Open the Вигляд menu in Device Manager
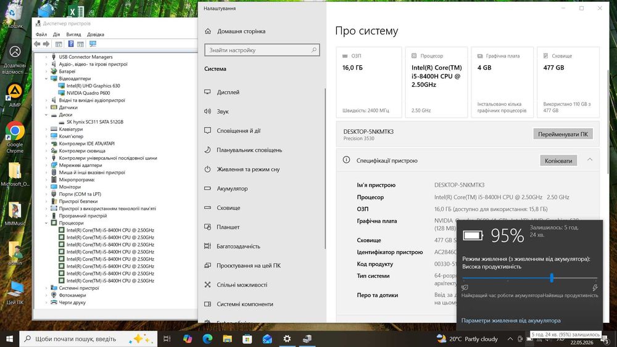 tap(73, 35)
